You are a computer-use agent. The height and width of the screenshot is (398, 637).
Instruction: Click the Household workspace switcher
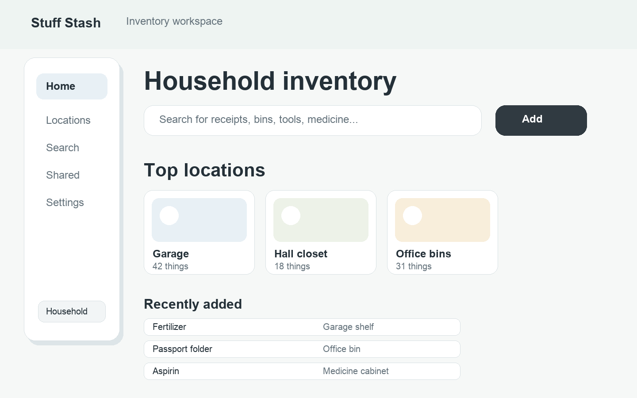click(x=72, y=311)
